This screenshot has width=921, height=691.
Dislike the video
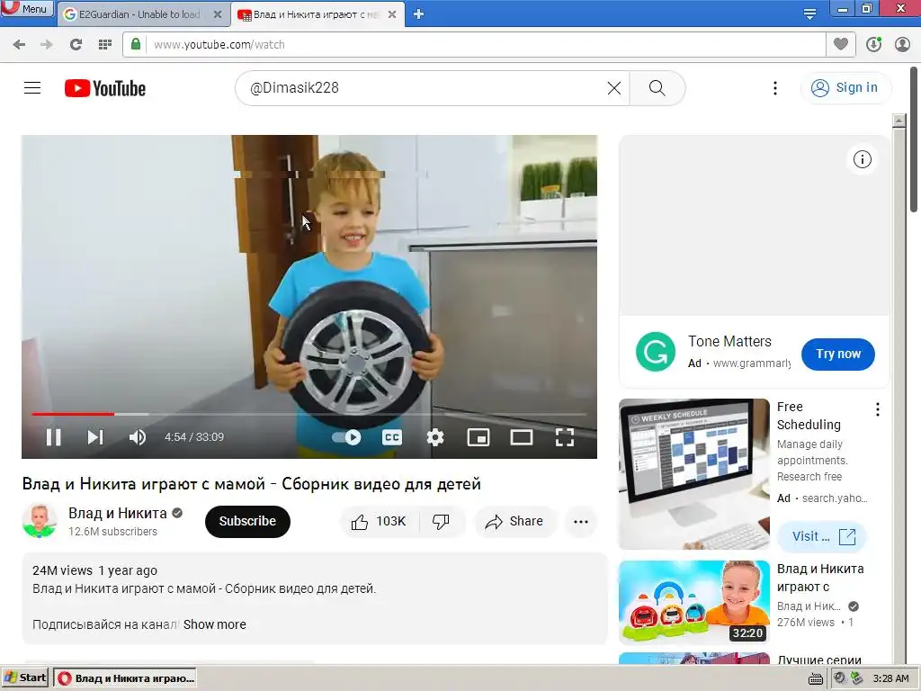click(x=442, y=521)
